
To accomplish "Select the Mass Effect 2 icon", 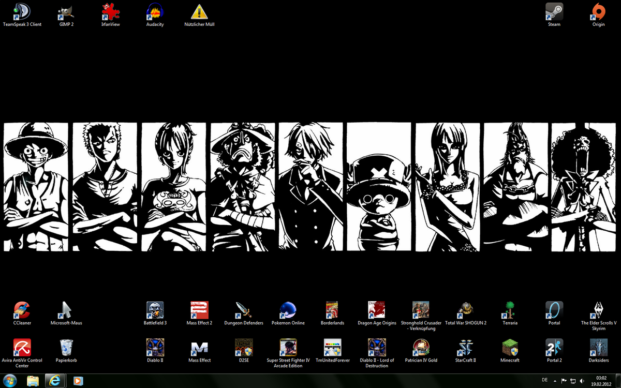I will pos(199,314).
